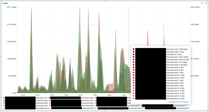The height and width of the screenshot is (112, 209).
Task: Select Download port16 legend entry
Action: (x=182, y=108)
